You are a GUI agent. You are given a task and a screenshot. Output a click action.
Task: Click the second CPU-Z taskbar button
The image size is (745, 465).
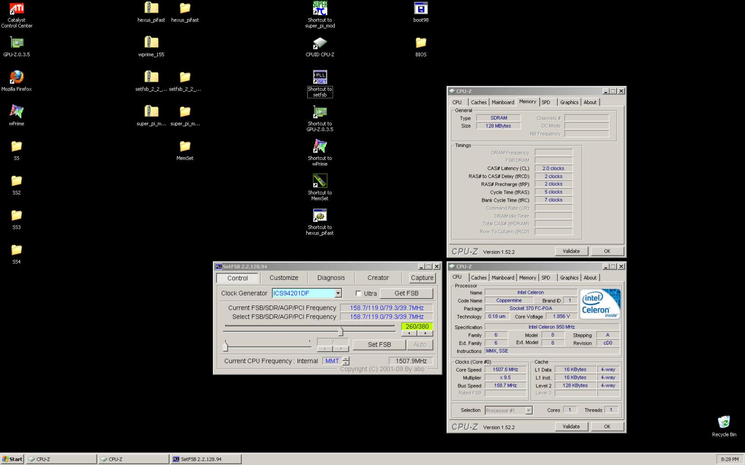[x=134, y=459]
